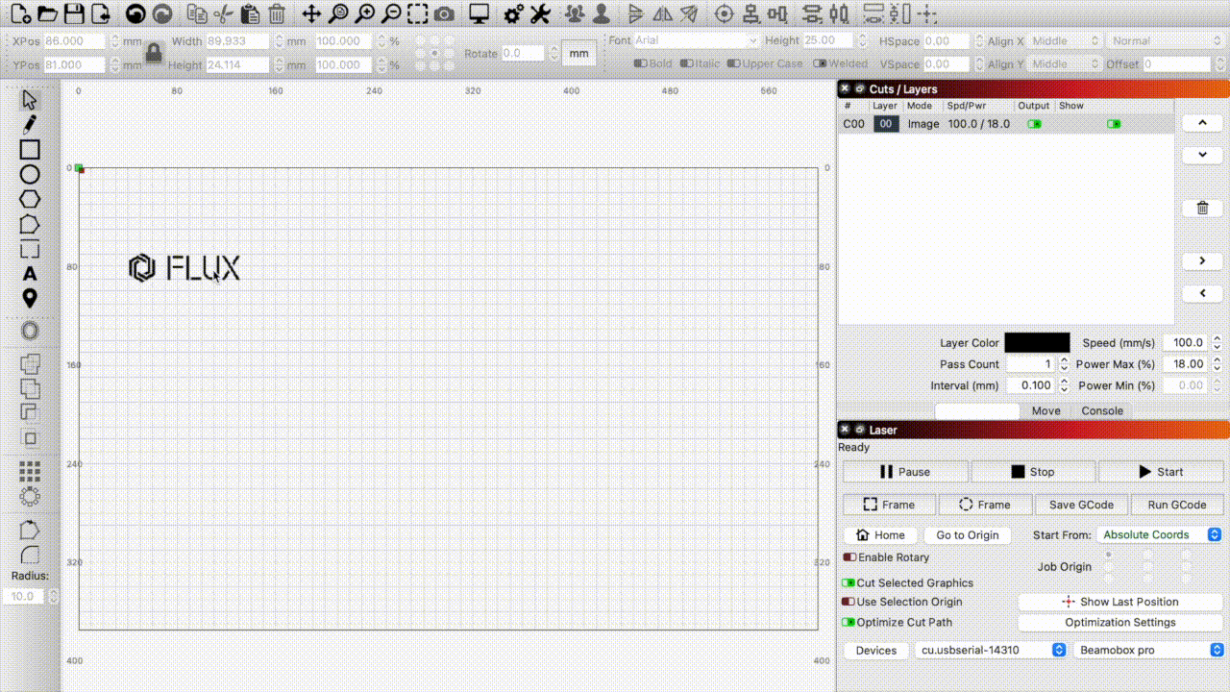Toggle Show switch for layer C00
Image resolution: width=1230 pixels, height=692 pixels.
[x=1114, y=124]
